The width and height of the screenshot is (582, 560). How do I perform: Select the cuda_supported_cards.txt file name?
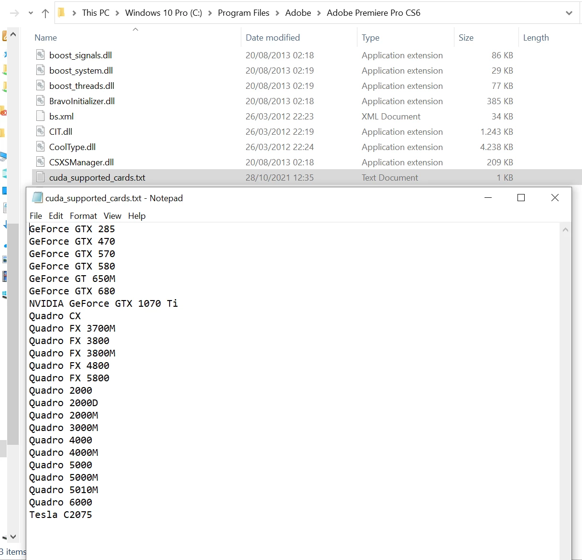(x=97, y=178)
